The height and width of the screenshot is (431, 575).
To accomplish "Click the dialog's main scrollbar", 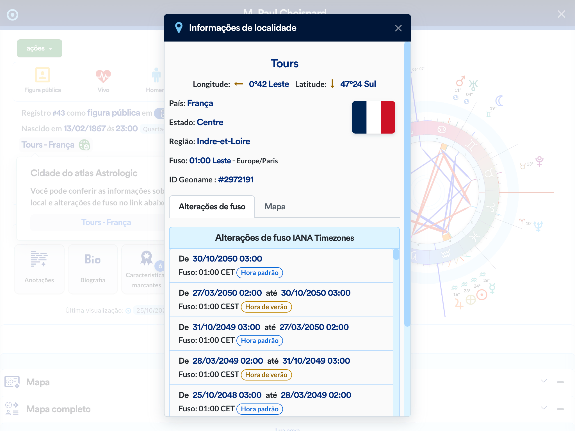I will (x=407, y=184).
